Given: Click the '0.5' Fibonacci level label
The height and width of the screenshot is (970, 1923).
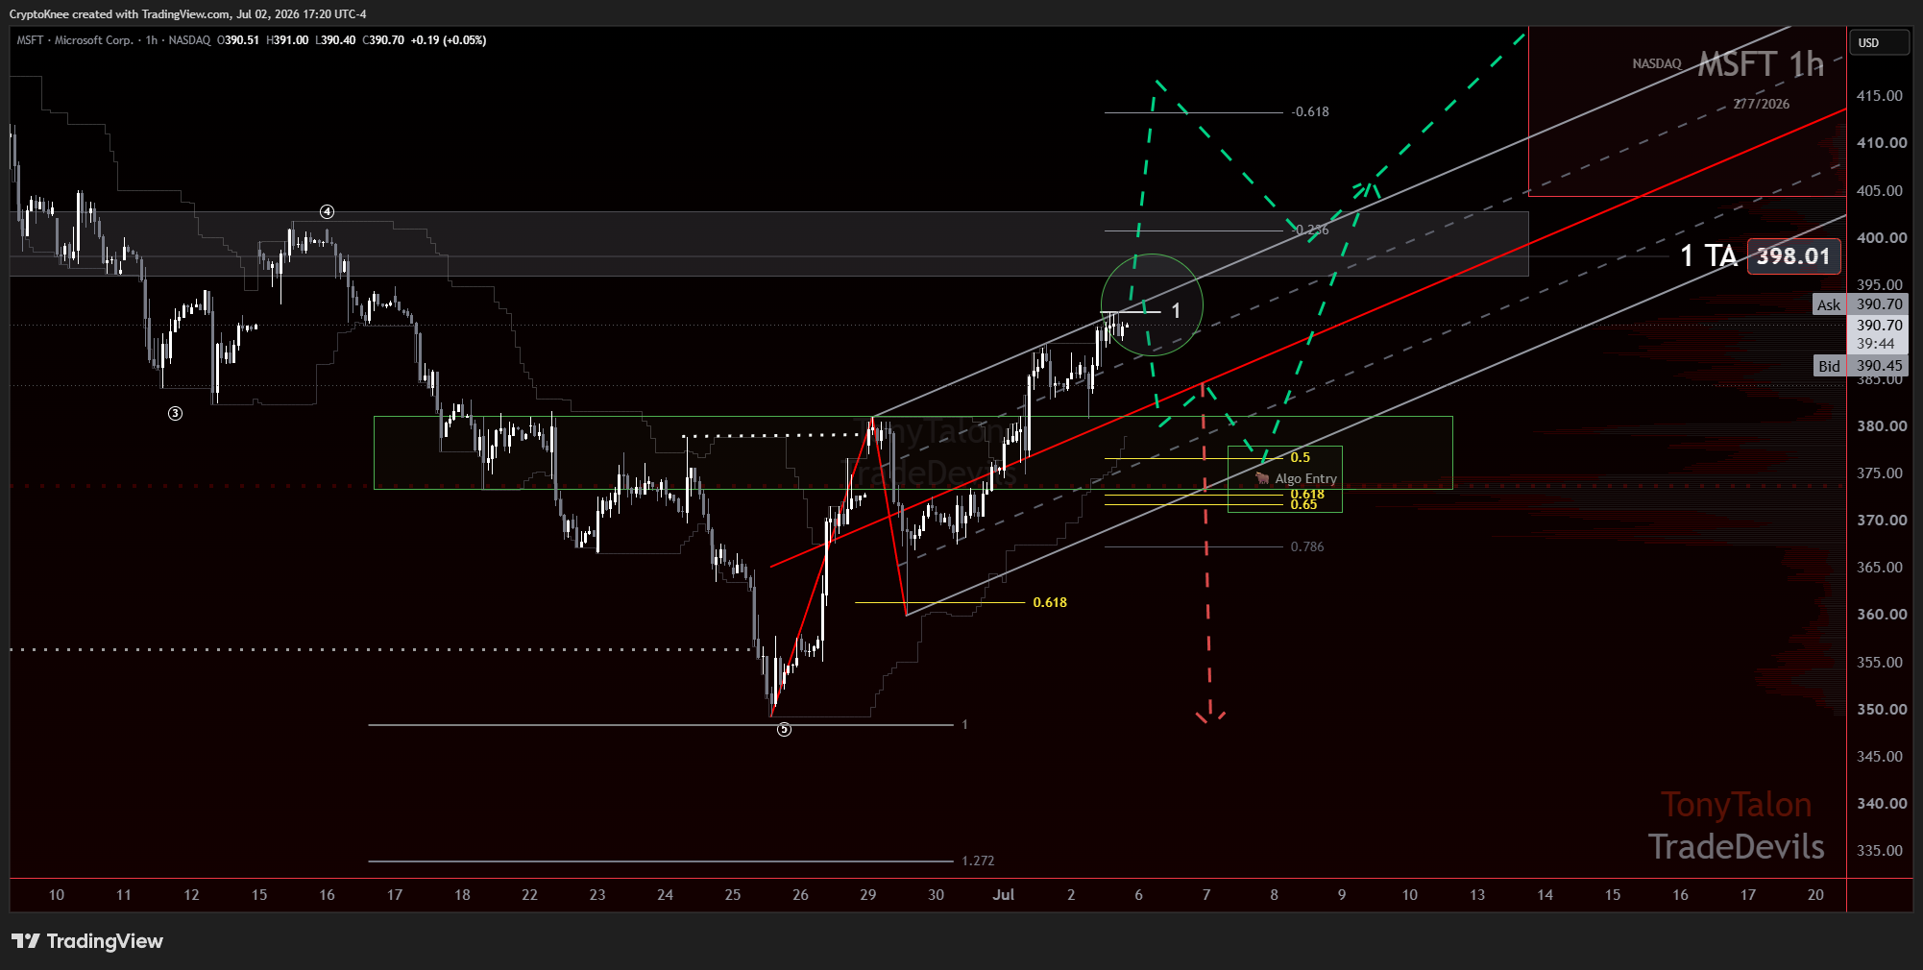Looking at the screenshot, I should [1300, 457].
